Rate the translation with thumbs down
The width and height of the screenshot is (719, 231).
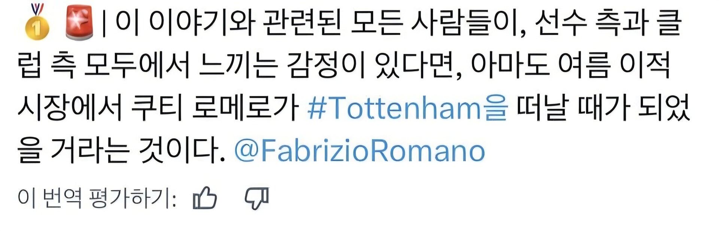click(257, 198)
